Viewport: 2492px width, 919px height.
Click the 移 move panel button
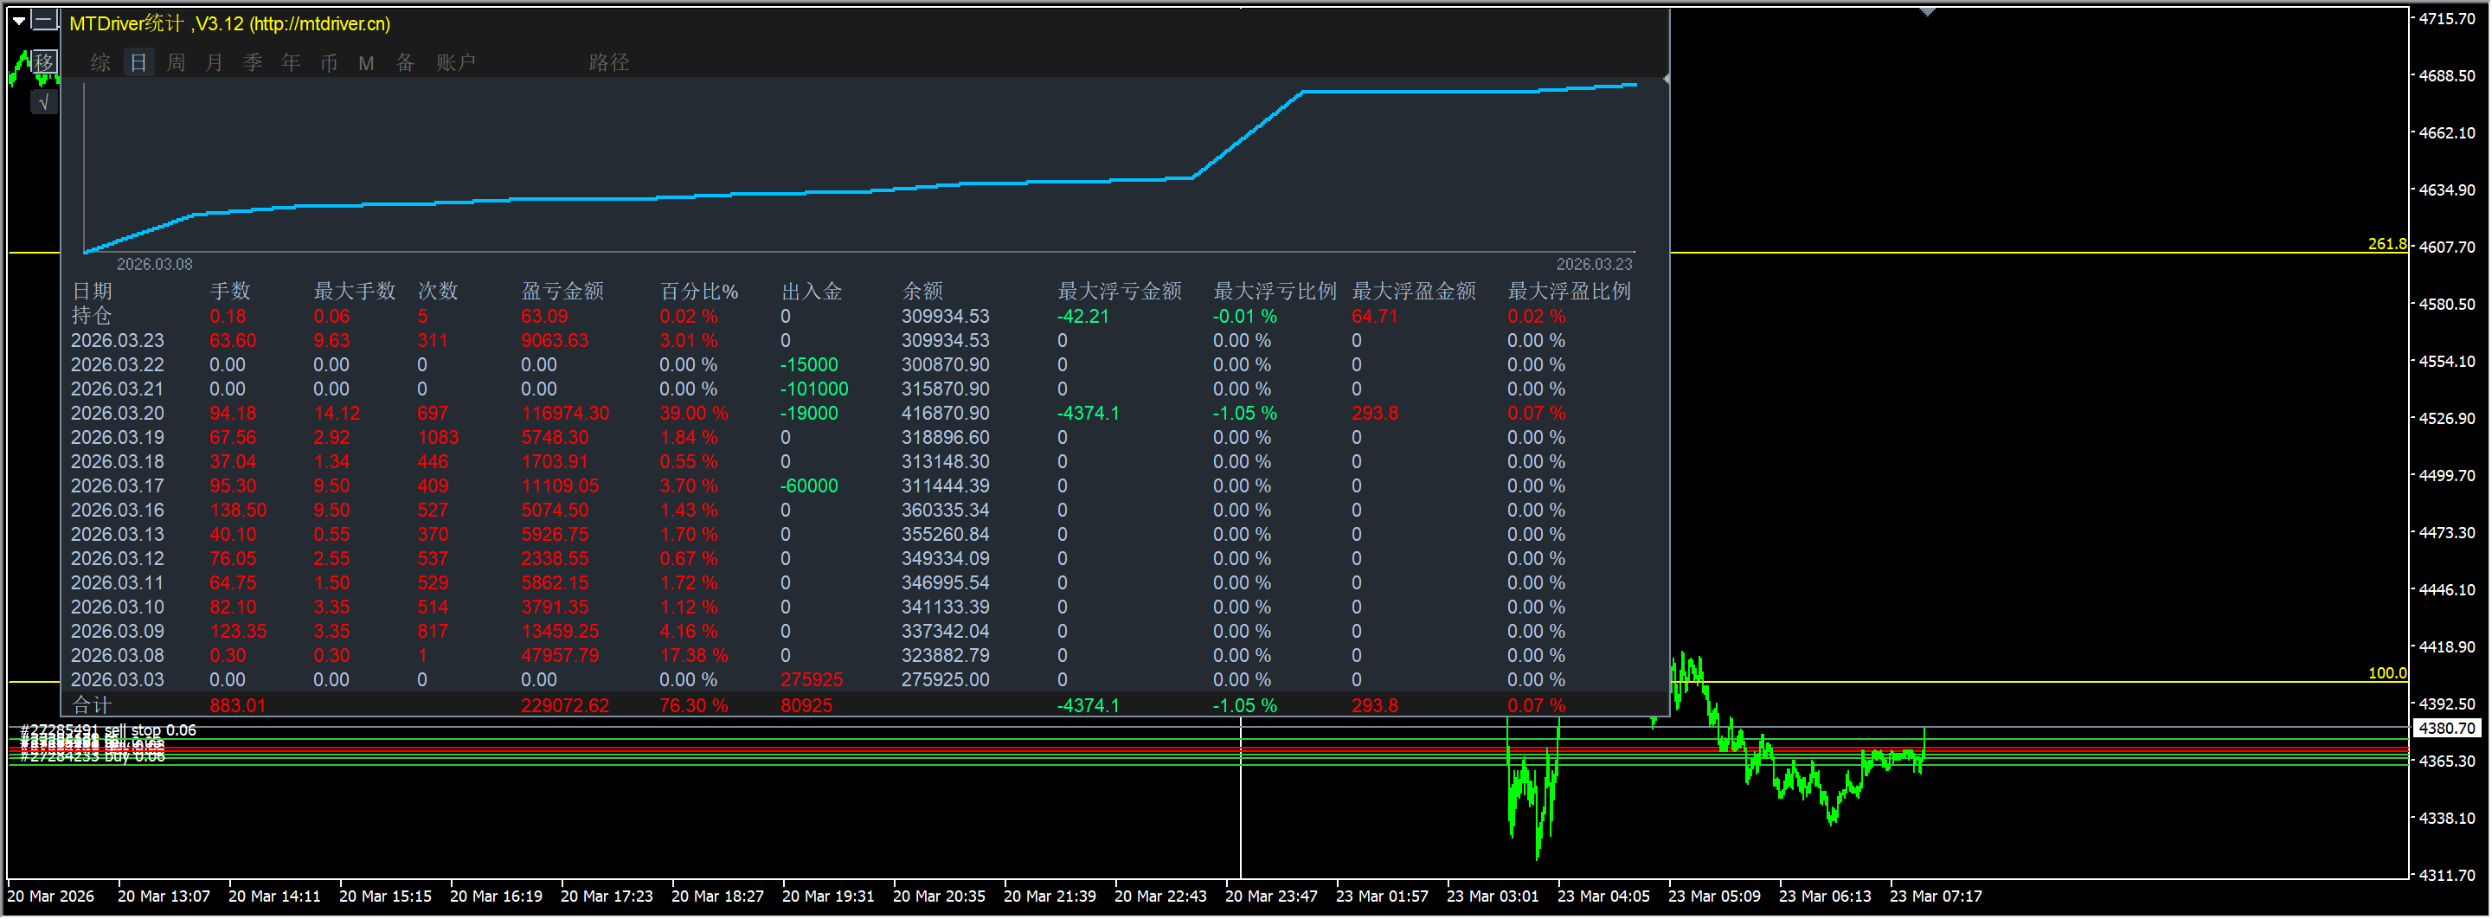[x=44, y=63]
